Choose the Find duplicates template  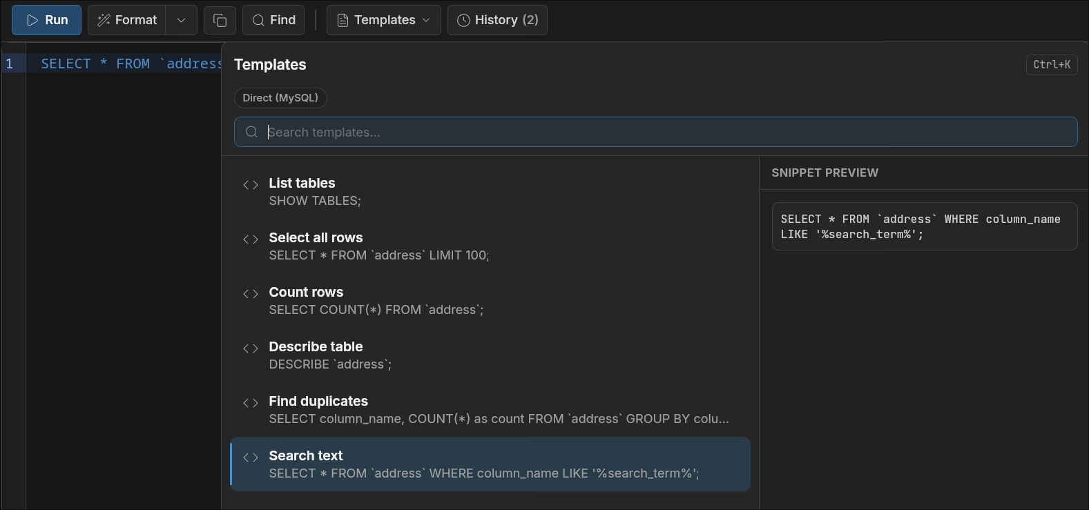[490, 410]
